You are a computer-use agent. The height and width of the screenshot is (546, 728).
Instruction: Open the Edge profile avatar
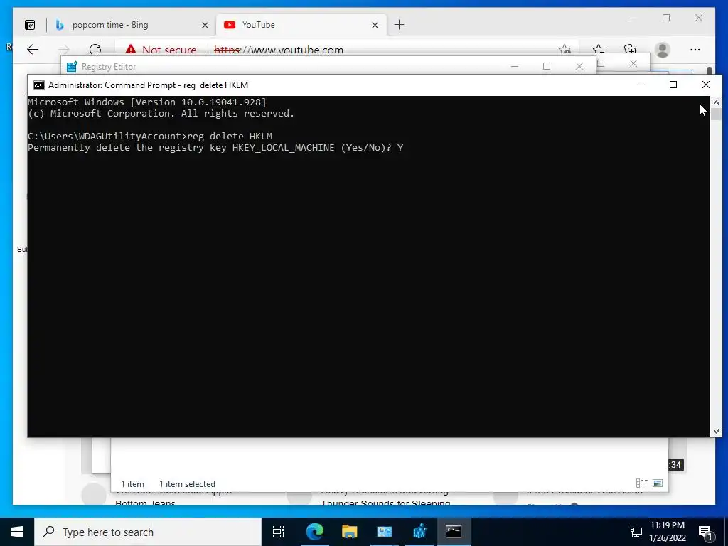click(x=663, y=50)
